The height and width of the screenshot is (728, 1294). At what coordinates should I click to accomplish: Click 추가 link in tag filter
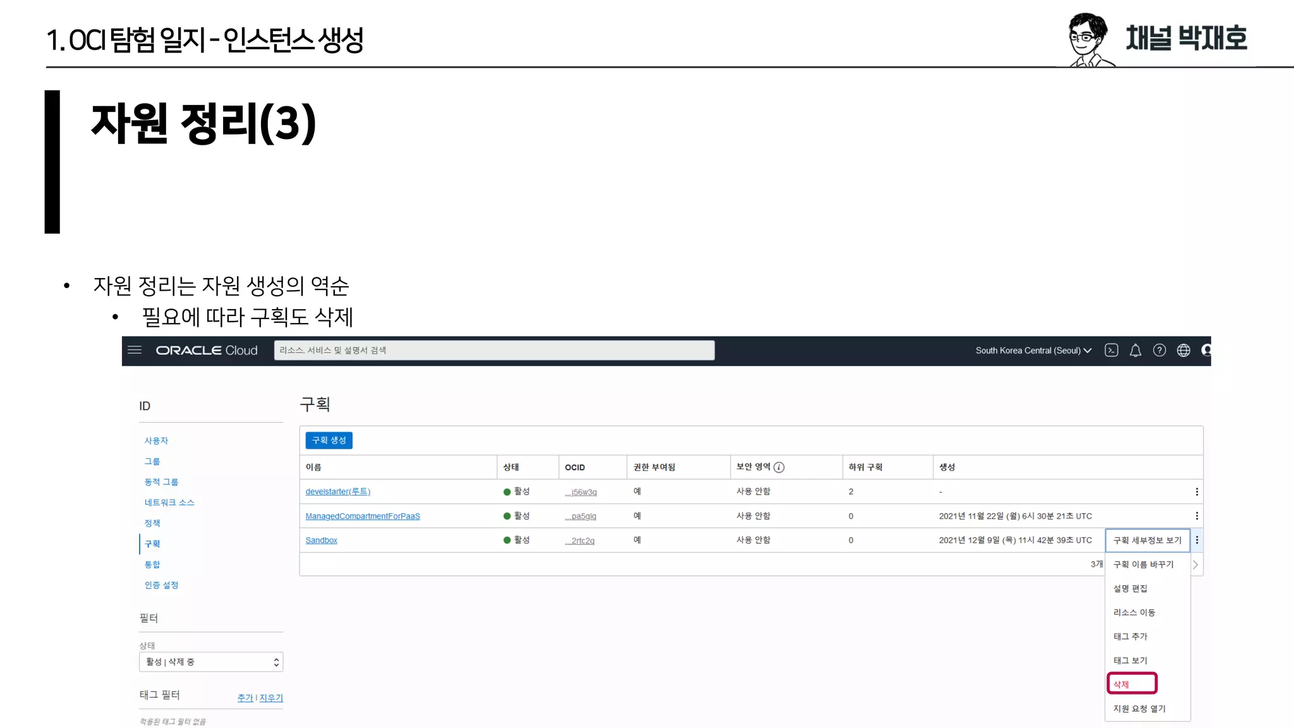pyautogui.click(x=245, y=698)
